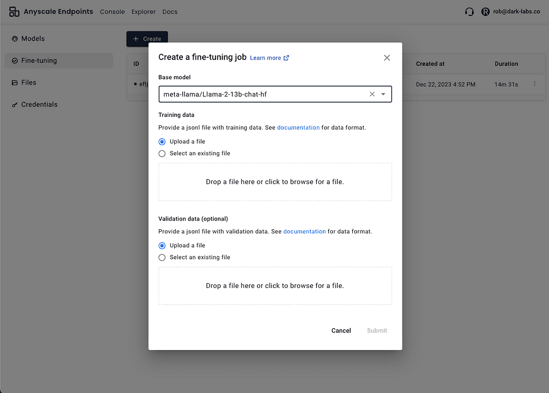Open the training data documentation link
This screenshot has width=549, height=393.
(x=298, y=127)
